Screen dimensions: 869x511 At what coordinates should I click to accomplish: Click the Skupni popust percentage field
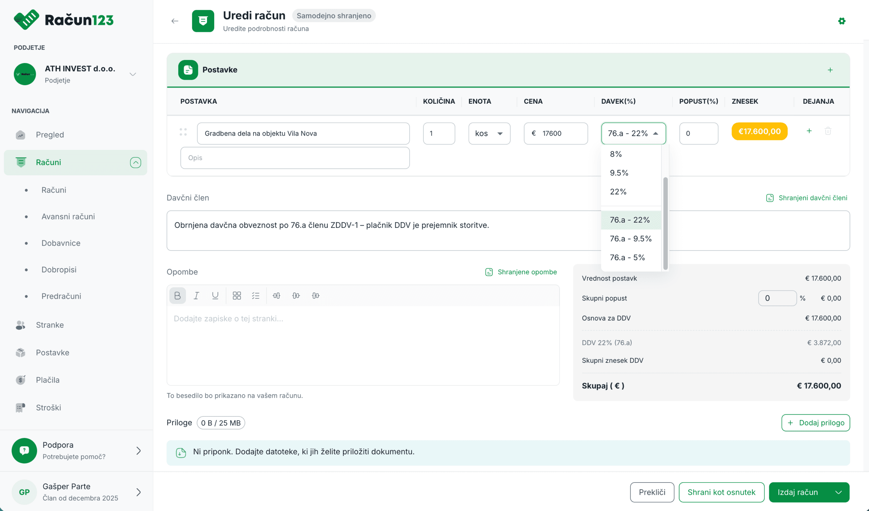(777, 298)
